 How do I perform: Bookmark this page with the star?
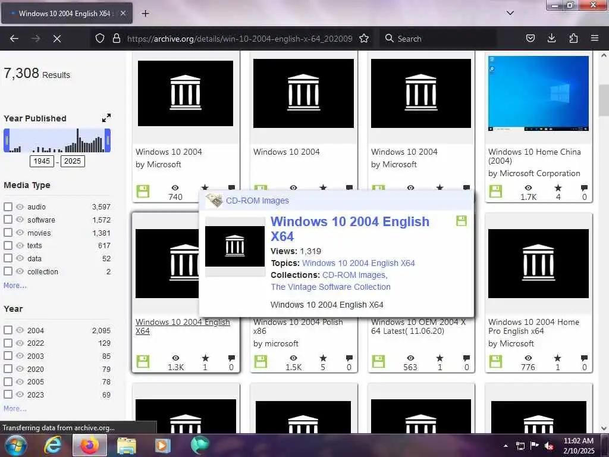[x=364, y=39]
